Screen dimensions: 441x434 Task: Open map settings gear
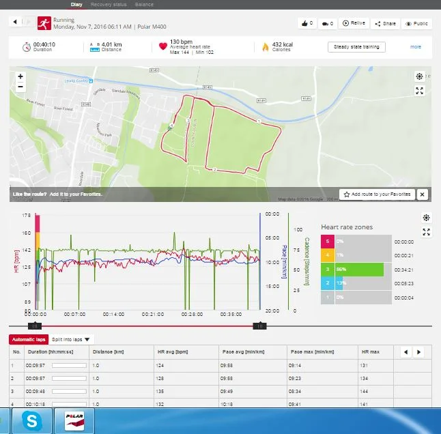(x=419, y=76)
